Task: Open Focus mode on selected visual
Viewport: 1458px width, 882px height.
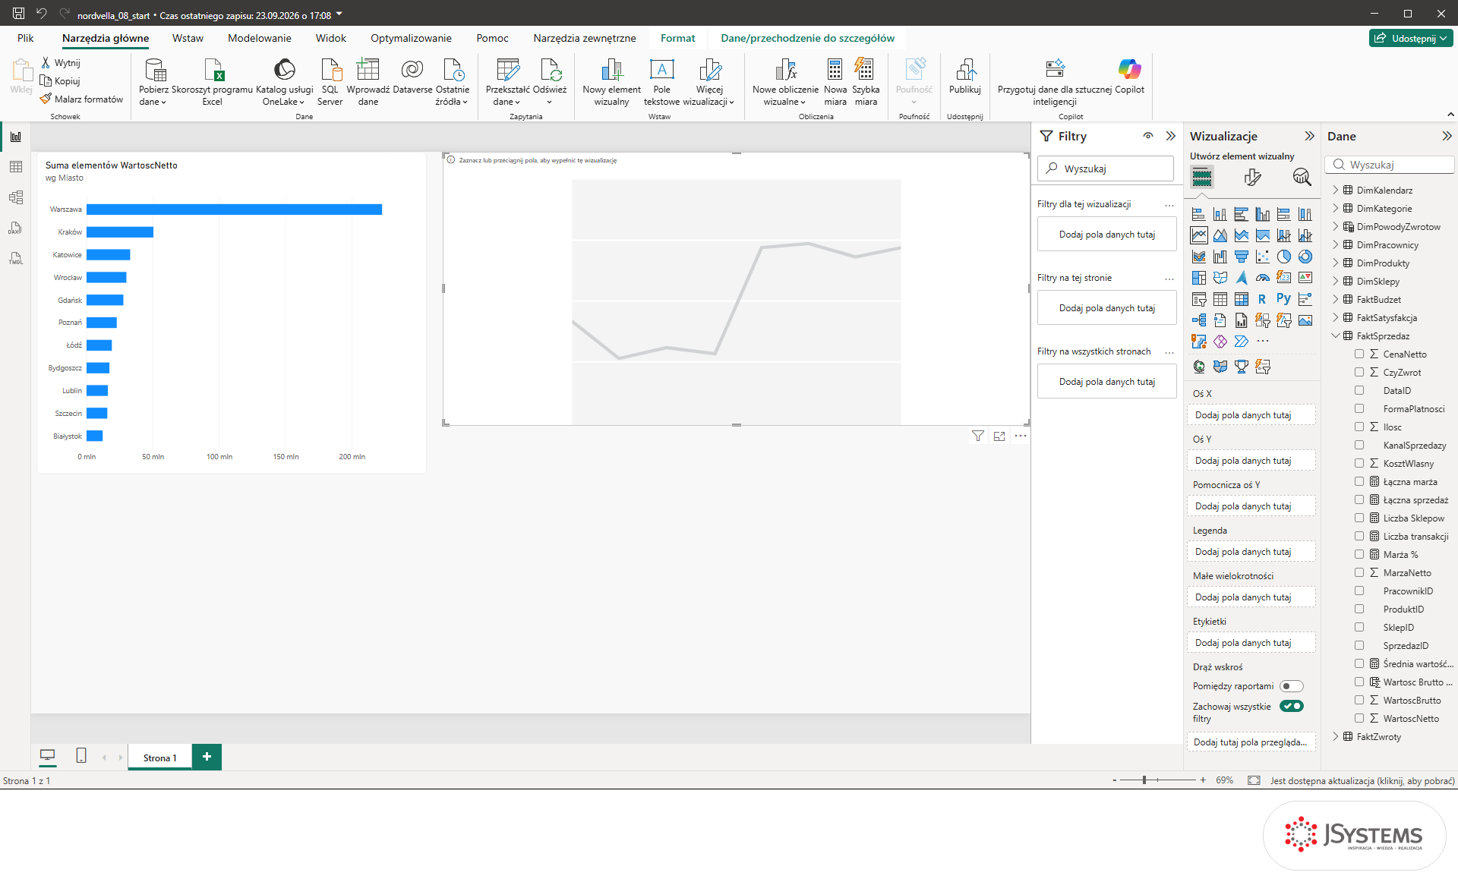Action: click(x=999, y=436)
